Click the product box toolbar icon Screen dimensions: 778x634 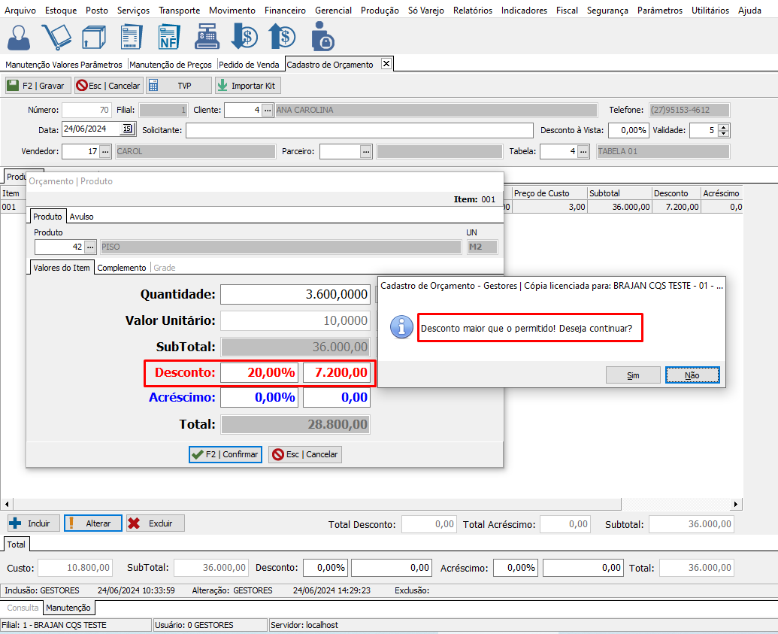(94, 36)
